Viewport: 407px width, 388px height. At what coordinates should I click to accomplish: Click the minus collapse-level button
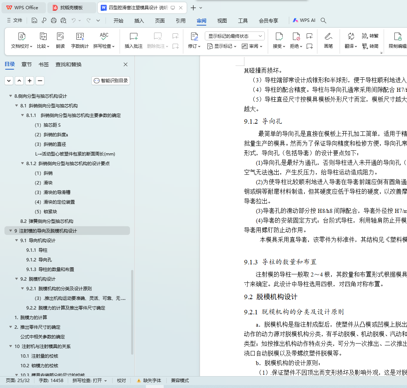coord(40,81)
